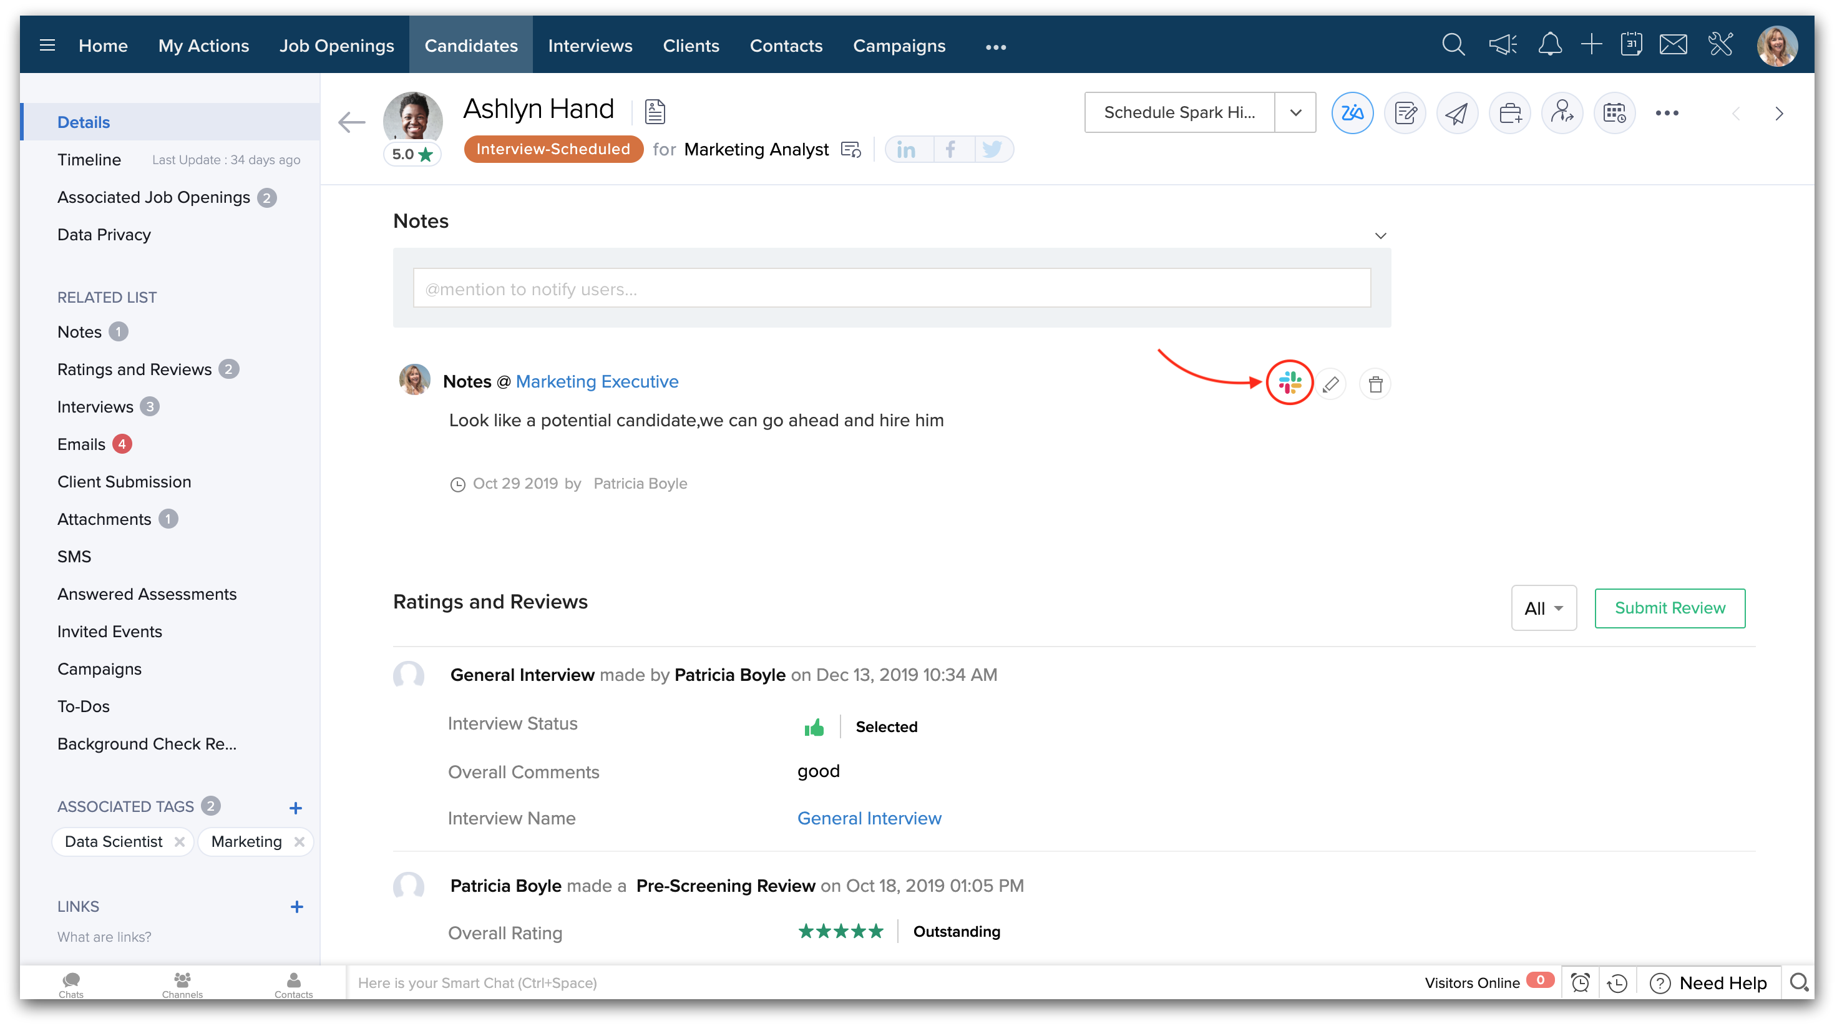The height and width of the screenshot is (1026, 1837).
Task: Click the Slack share icon on note
Action: (x=1289, y=383)
